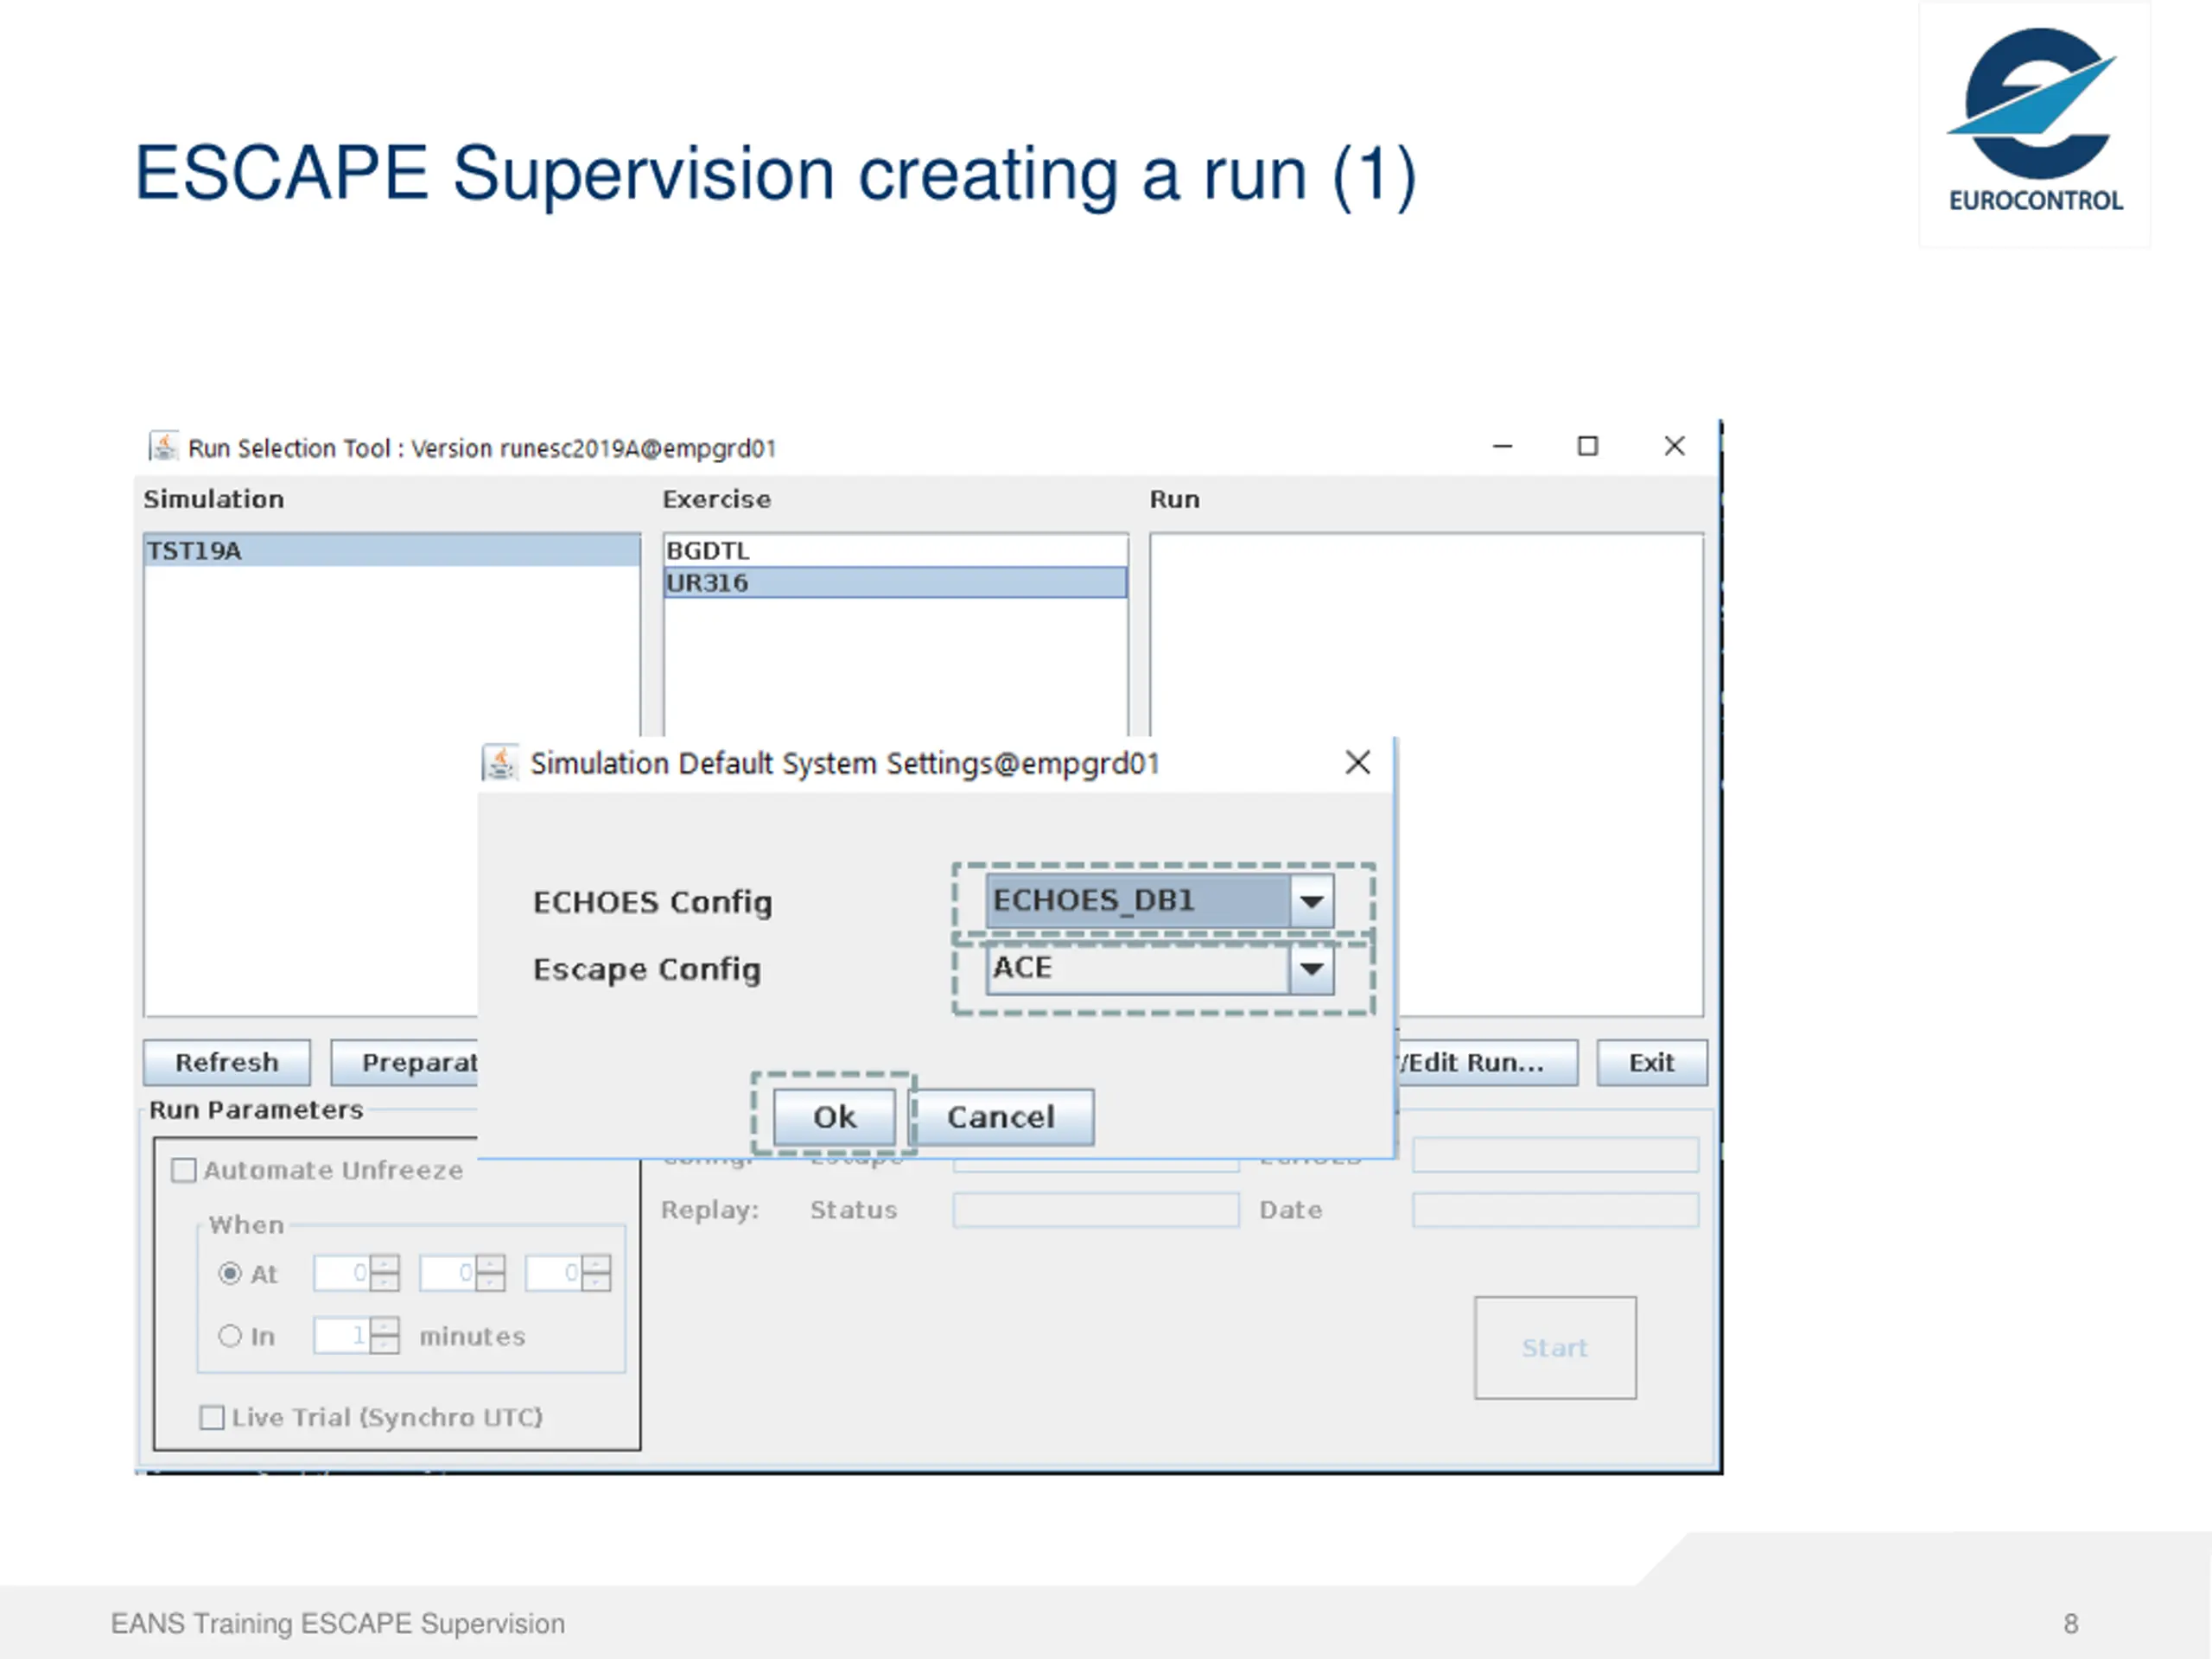This screenshot has height=1659, width=2212.
Task: Open the ECHOES Config dropdown arrow
Action: [x=1311, y=901]
